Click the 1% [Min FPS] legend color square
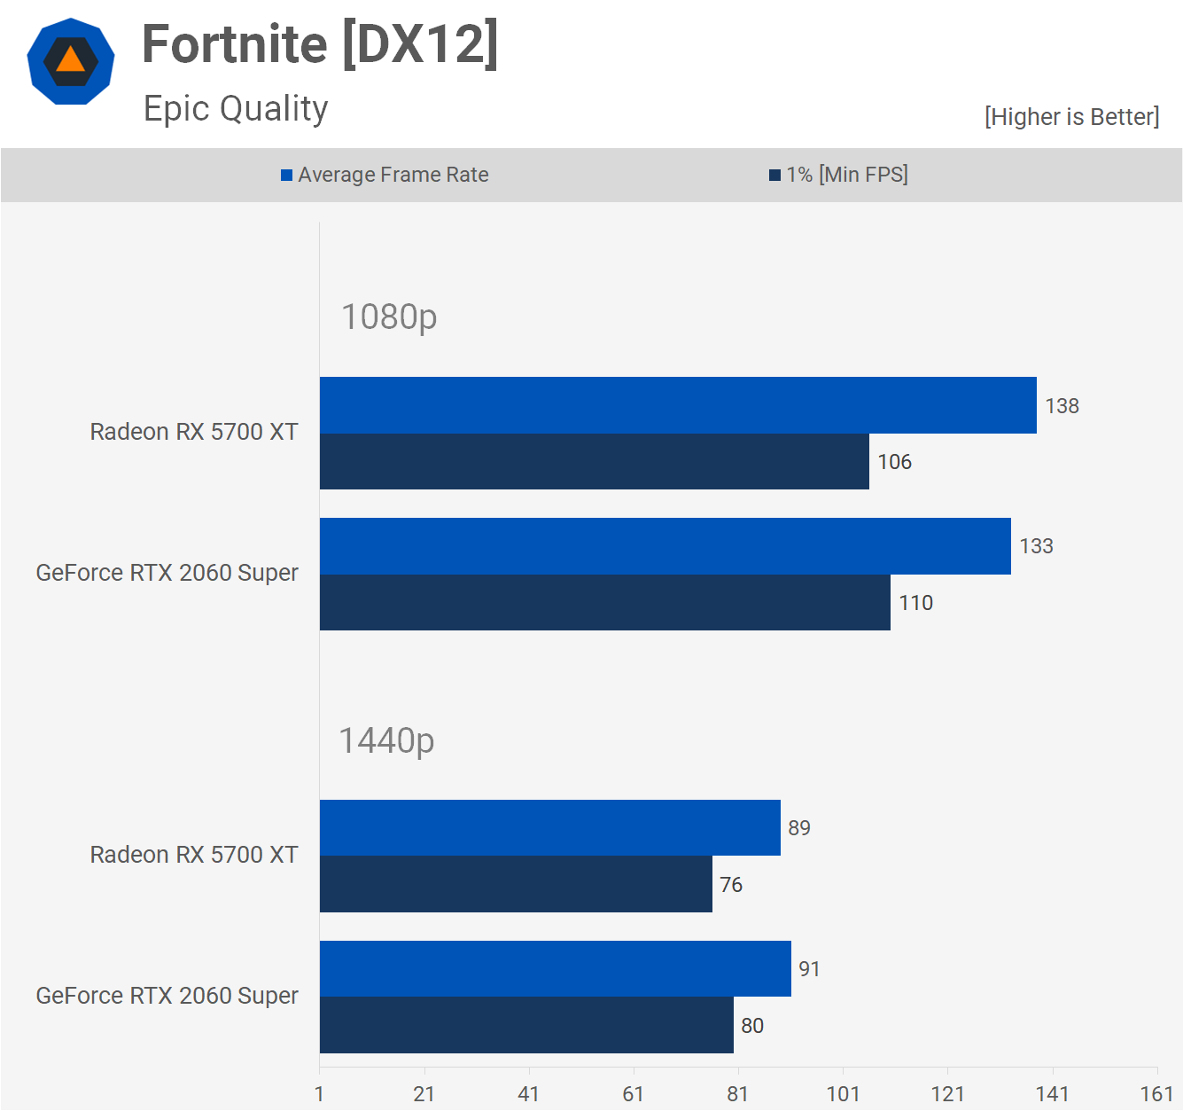 (775, 175)
